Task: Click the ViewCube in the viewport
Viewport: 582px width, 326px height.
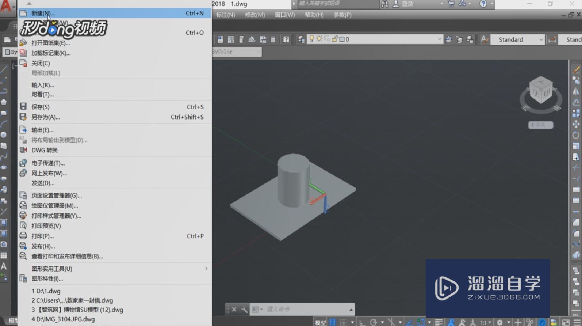Action: point(541,90)
